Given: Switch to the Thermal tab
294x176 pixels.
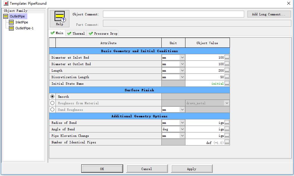Looking at the screenshot, I should pyautogui.click(x=76, y=33).
